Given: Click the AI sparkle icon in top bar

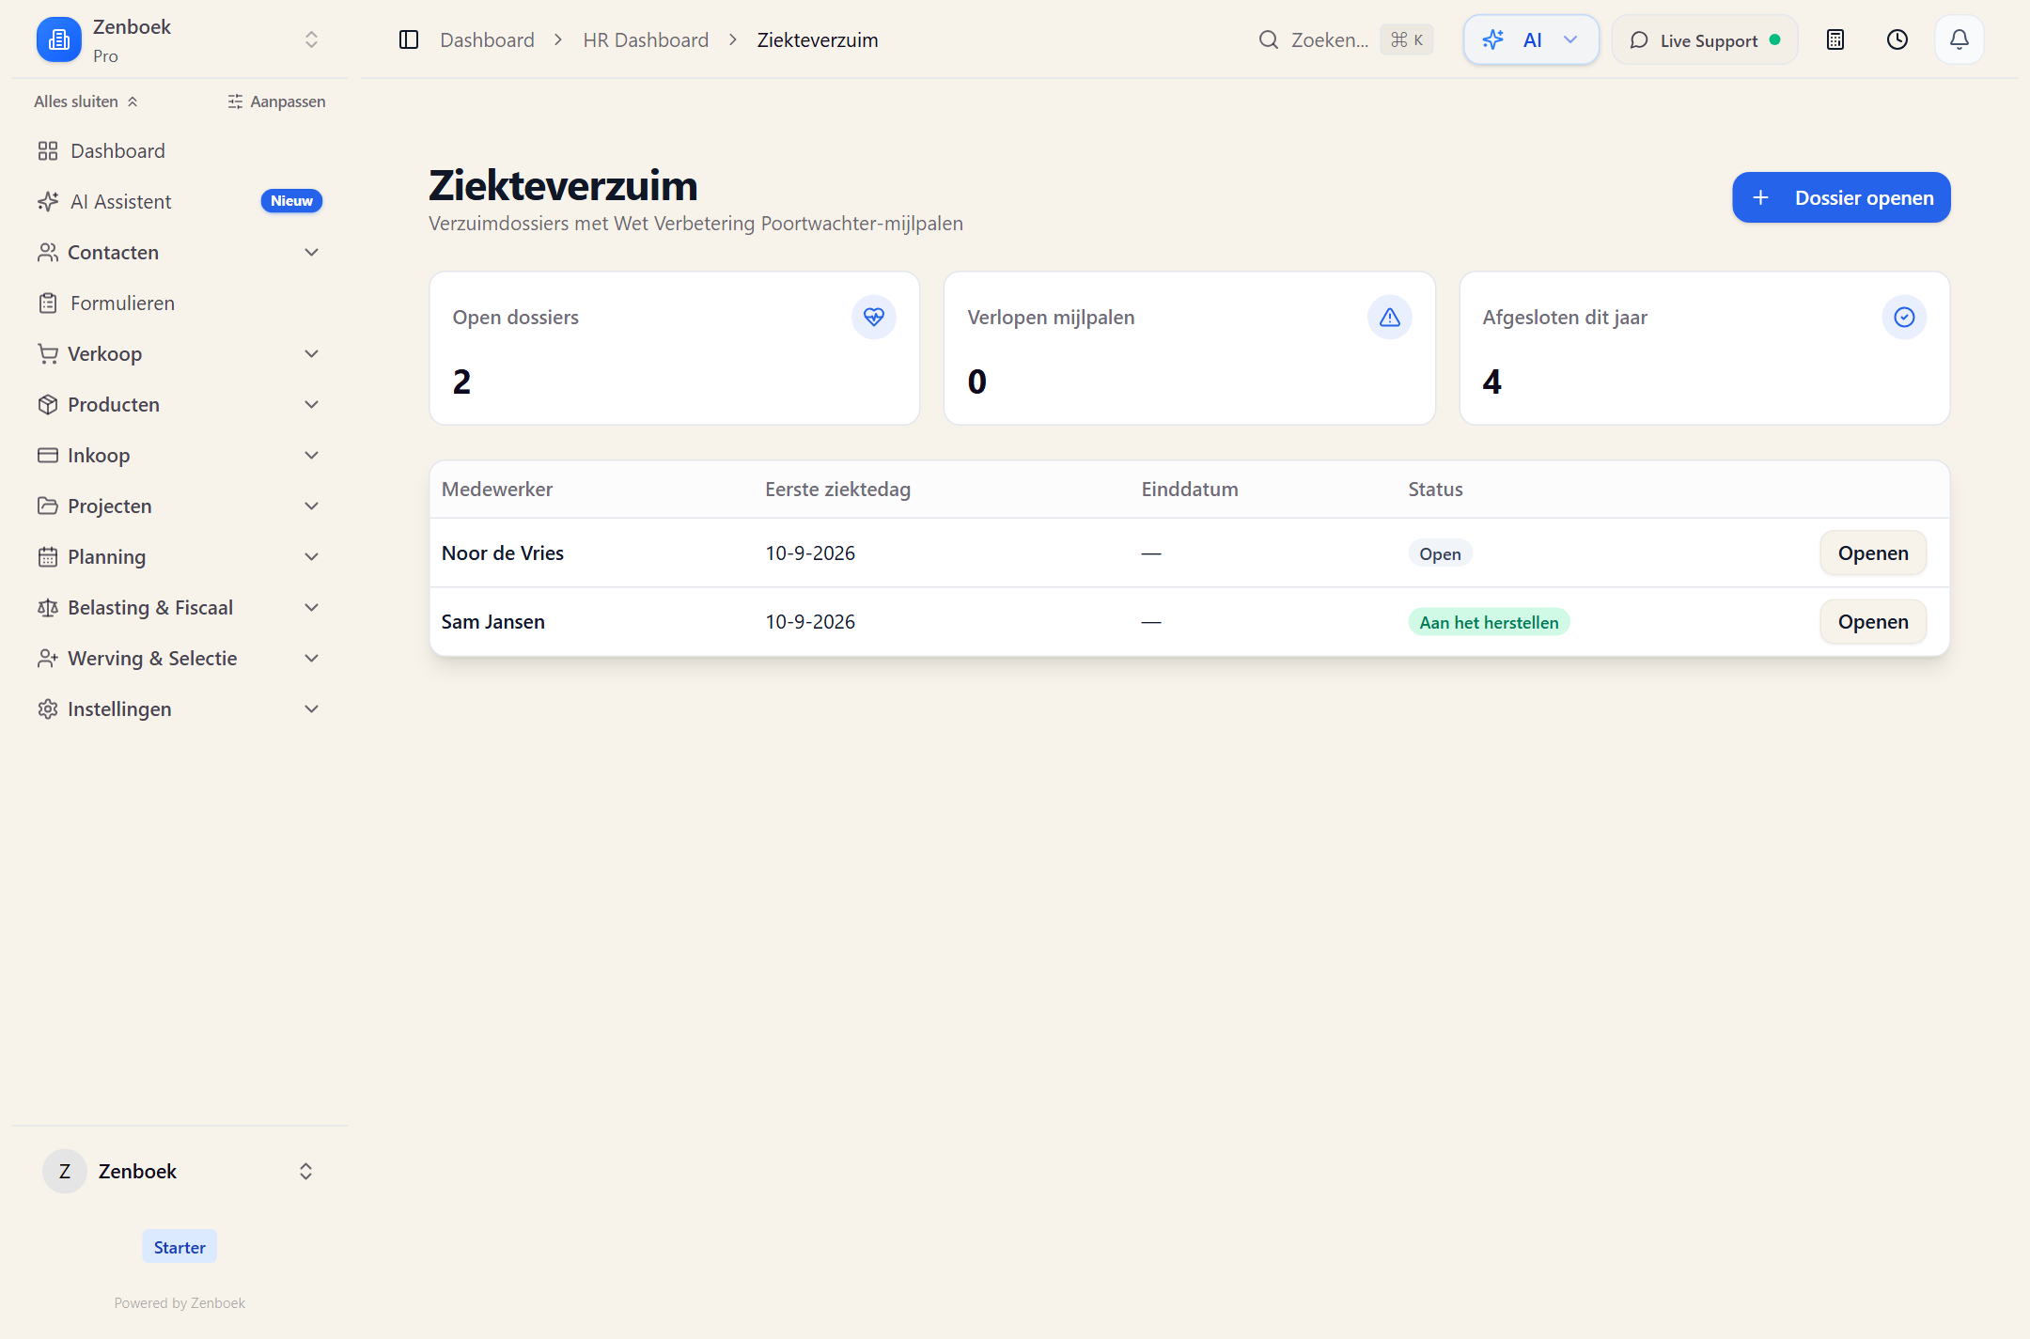Looking at the screenshot, I should (x=1493, y=39).
